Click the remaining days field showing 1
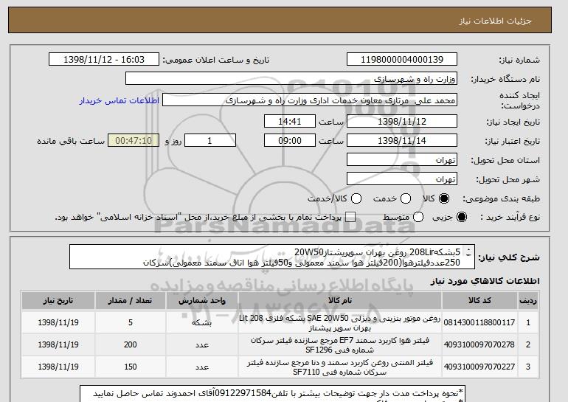 210,141
